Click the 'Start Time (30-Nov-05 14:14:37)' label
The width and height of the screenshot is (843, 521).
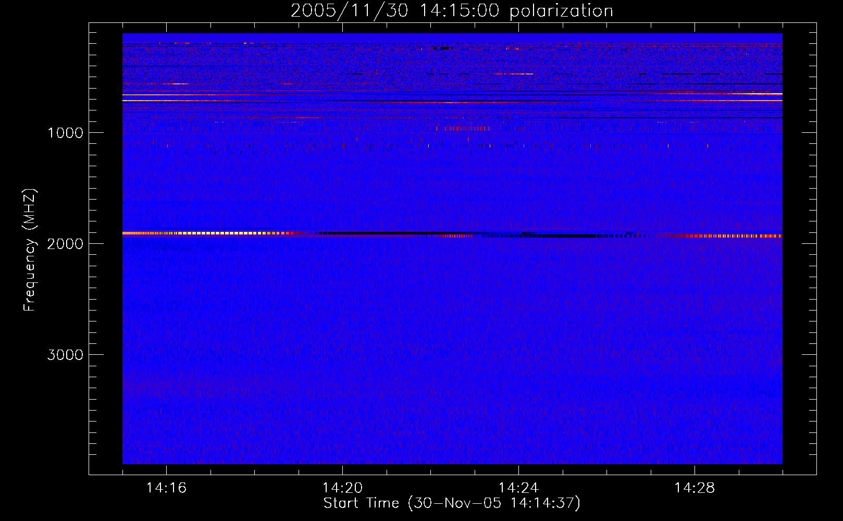[452, 503]
